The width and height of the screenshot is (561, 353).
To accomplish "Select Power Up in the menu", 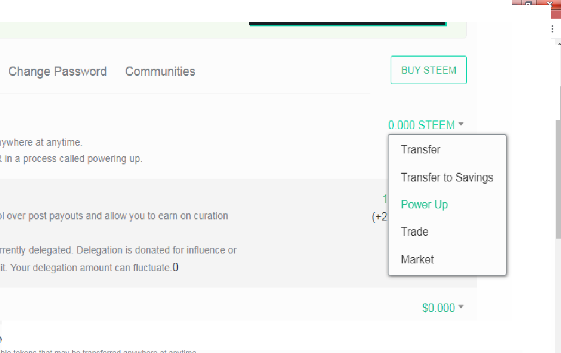I will pyautogui.click(x=424, y=205).
